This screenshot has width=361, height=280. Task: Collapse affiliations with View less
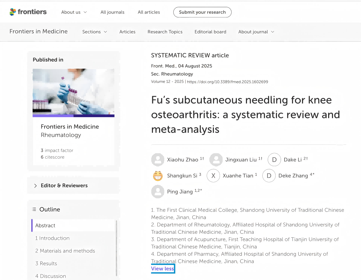click(162, 269)
